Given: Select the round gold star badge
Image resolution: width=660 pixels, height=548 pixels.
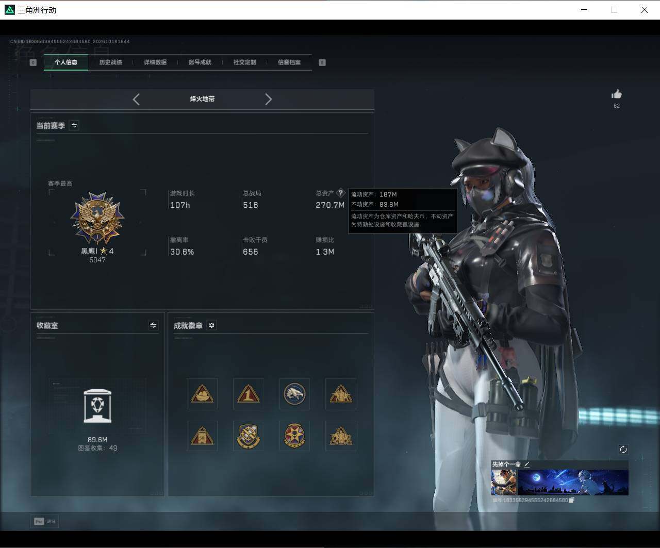Looking at the screenshot, I should click(x=294, y=436).
